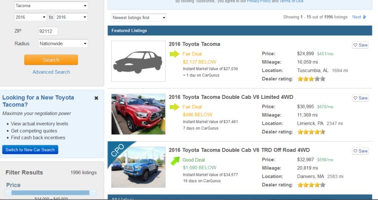Click Get competing quotes bullet
This screenshot has width=378, height=200.
[x=34, y=131]
